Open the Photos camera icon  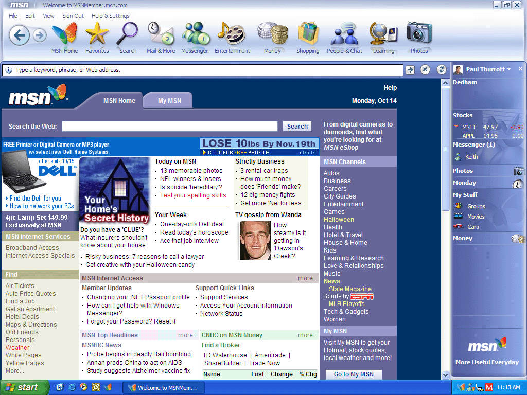point(419,35)
